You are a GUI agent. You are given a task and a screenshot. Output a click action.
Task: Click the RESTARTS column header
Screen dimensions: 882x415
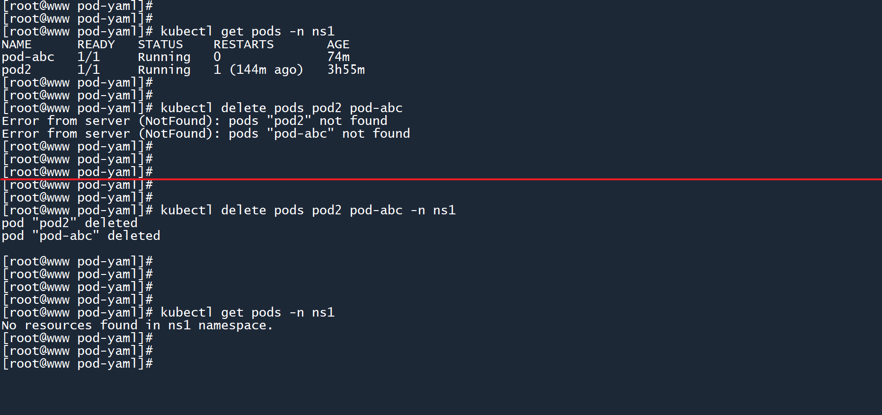pos(243,44)
